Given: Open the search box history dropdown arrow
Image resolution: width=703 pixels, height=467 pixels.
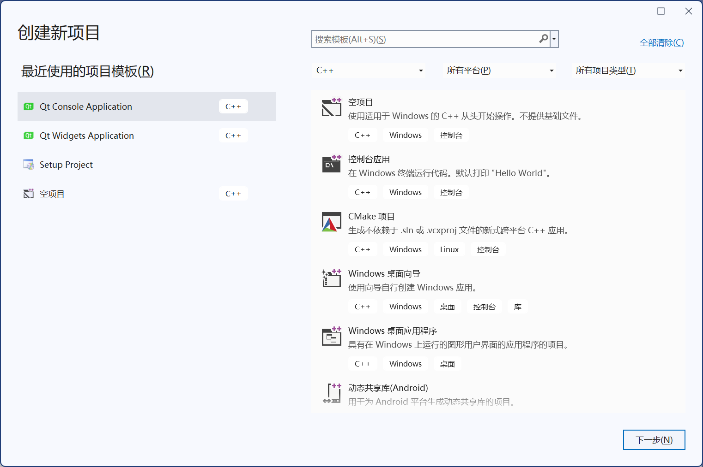Looking at the screenshot, I should point(554,39).
